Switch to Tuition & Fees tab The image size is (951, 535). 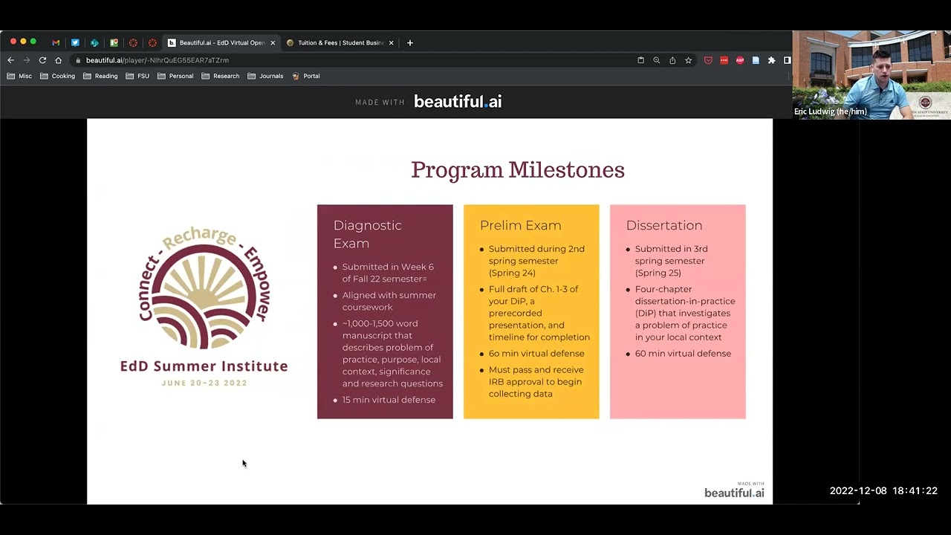[x=340, y=43]
